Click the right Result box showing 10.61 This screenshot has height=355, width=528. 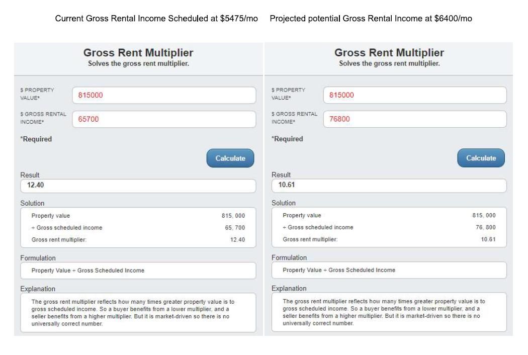click(x=389, y=185)
